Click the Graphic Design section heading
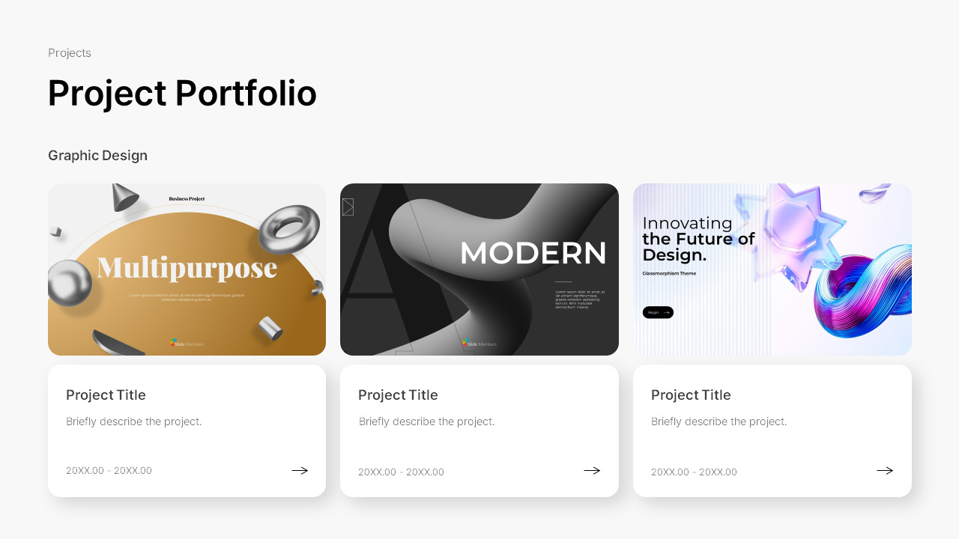The height and width of the screenshot is (539, 959). 97,155
